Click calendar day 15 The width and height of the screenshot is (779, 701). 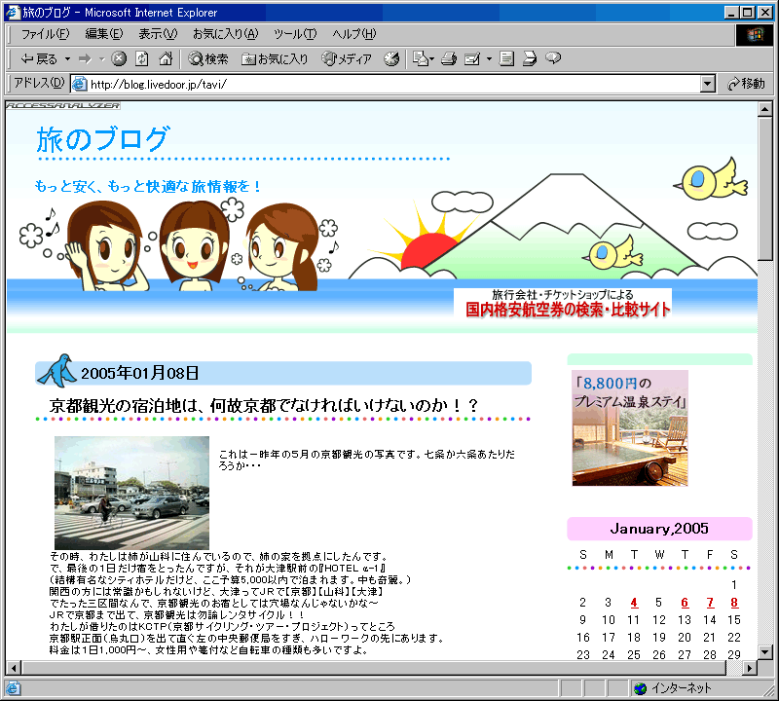point(734,620)
